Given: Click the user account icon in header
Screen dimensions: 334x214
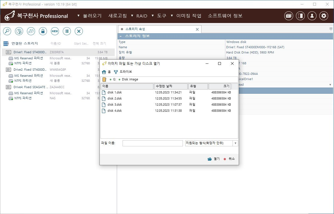Looking at the screenshot, I should tap(312, 16).
